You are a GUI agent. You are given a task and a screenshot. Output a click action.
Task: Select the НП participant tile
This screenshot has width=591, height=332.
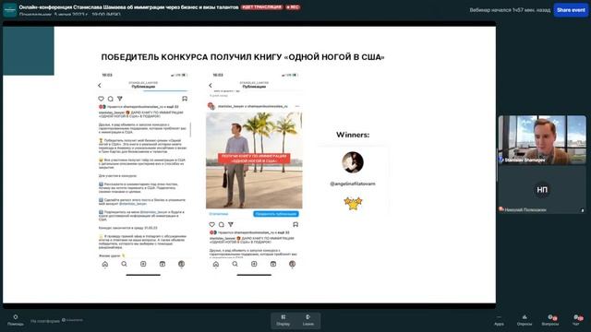pyautogui.click(x=542, y=190)
